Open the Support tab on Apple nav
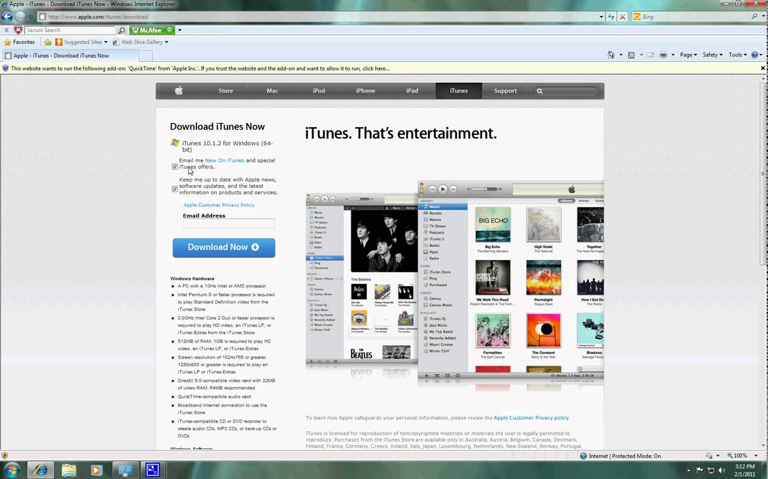The image size is (768, 479). click(x=506, y=90)
